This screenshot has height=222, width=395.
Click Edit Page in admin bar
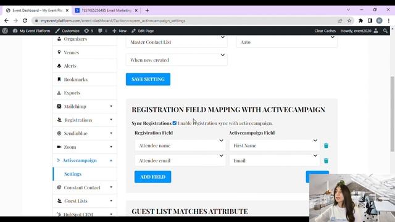pos(143,31)
